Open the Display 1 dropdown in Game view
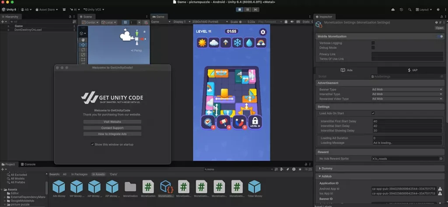This screenshot has width=448, height=207. 181,22
